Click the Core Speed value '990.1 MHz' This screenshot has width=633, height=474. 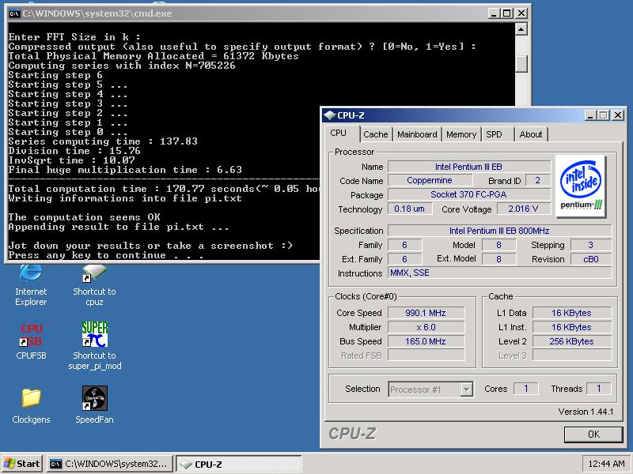click(x=426, y=313)
